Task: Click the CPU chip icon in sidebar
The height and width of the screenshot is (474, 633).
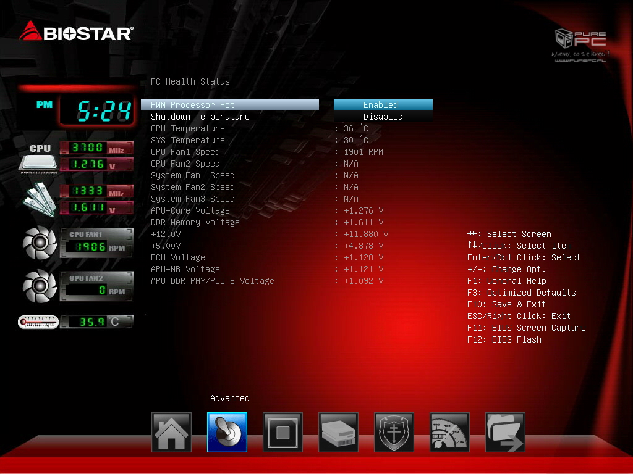Action: click(38, 163)
